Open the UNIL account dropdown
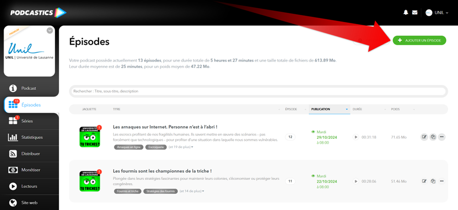 click(437, 13)
